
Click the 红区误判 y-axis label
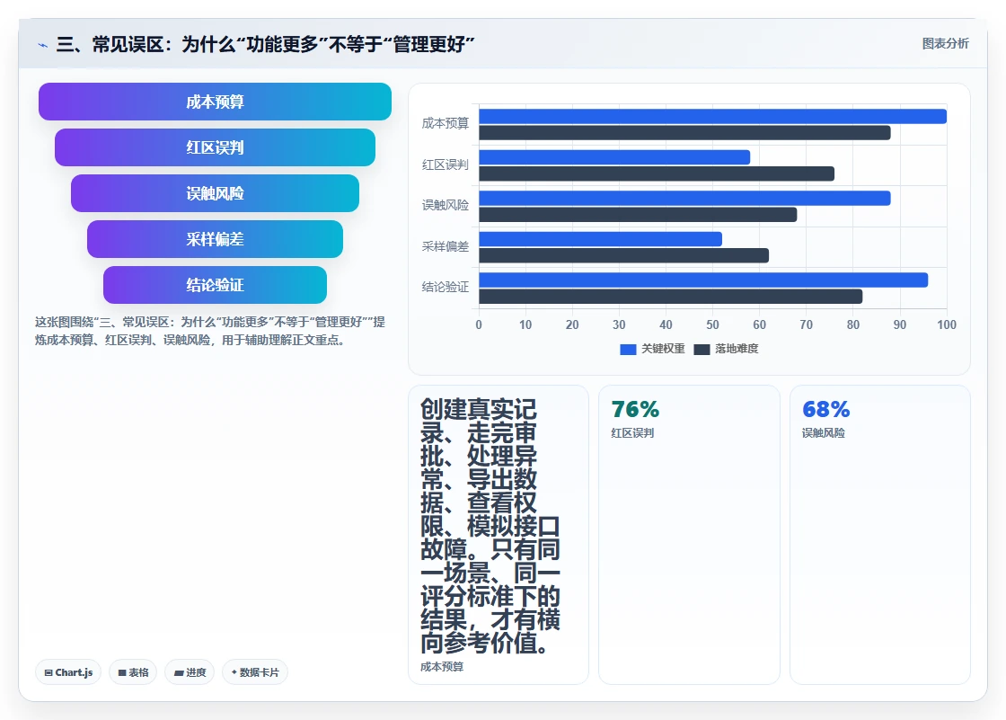pyautogui.click(x=446, y=164)
